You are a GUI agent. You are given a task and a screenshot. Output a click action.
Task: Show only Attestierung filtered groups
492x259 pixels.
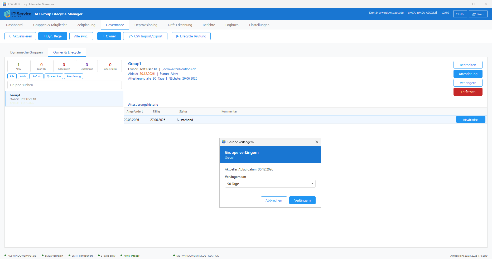(x=74, y=76)
